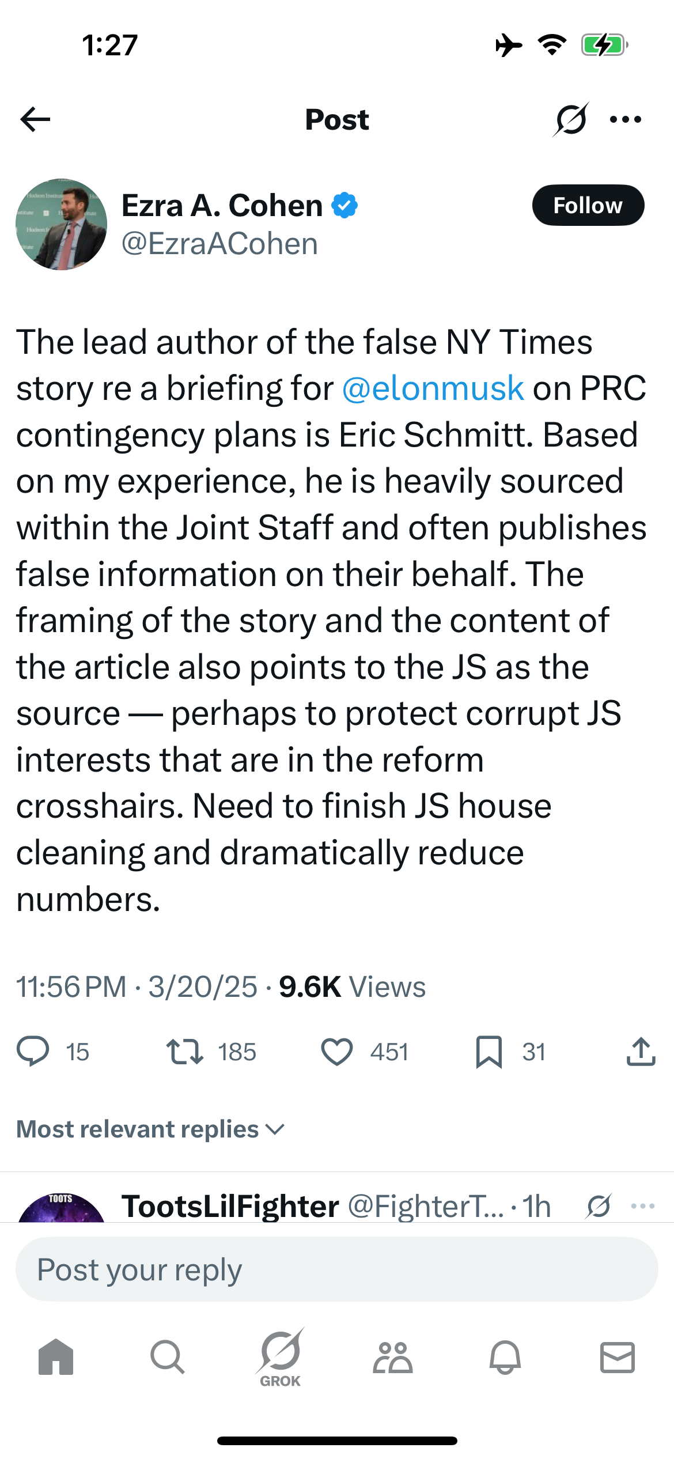Bookmark this post
Viewport: 674px width, 1459px height.
(x=489, y=1052)
